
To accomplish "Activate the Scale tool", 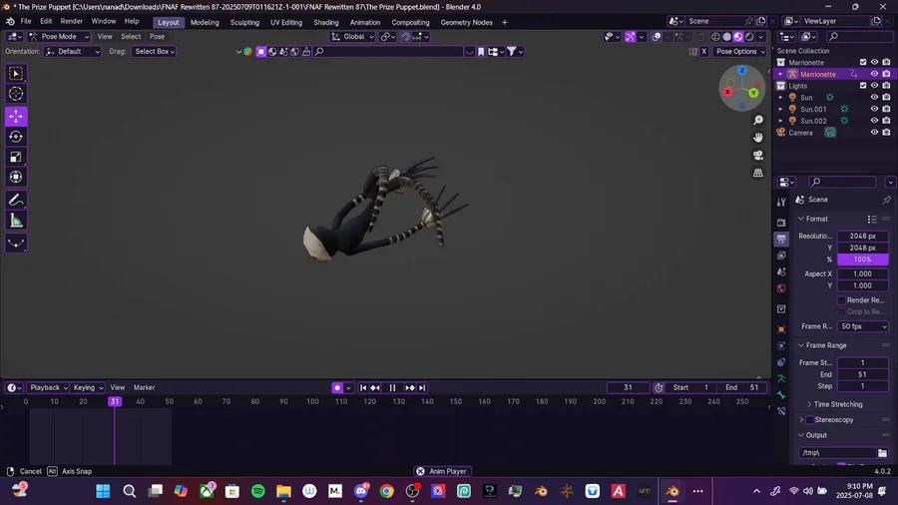I will click(16, 157).
